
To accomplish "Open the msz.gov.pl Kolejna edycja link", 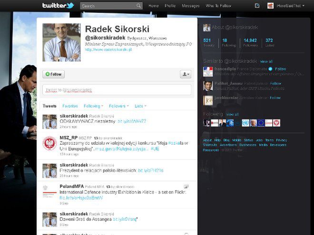I will pyautogui.click(x=122, y=149).
